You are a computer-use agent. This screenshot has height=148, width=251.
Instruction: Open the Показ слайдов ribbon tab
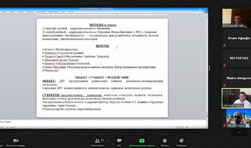pyautogui.click(x=41, y=12)
